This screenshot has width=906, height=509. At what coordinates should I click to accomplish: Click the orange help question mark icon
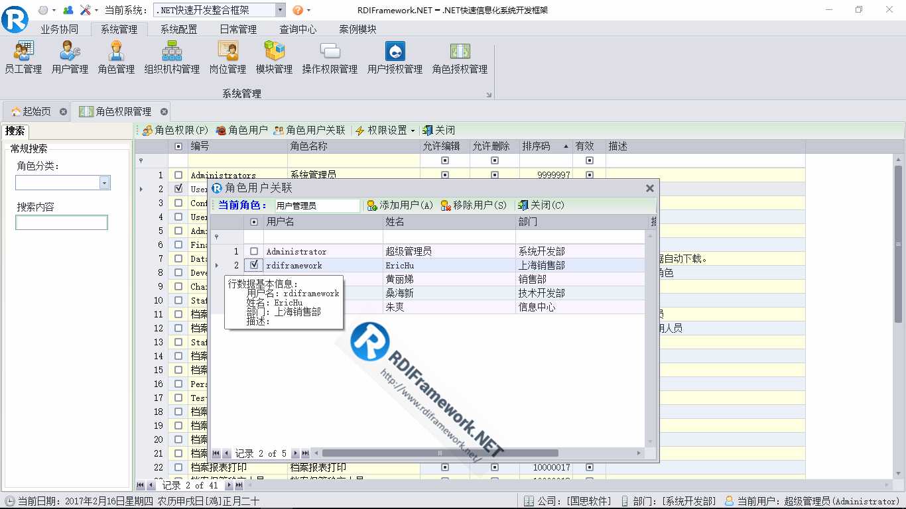298,10
